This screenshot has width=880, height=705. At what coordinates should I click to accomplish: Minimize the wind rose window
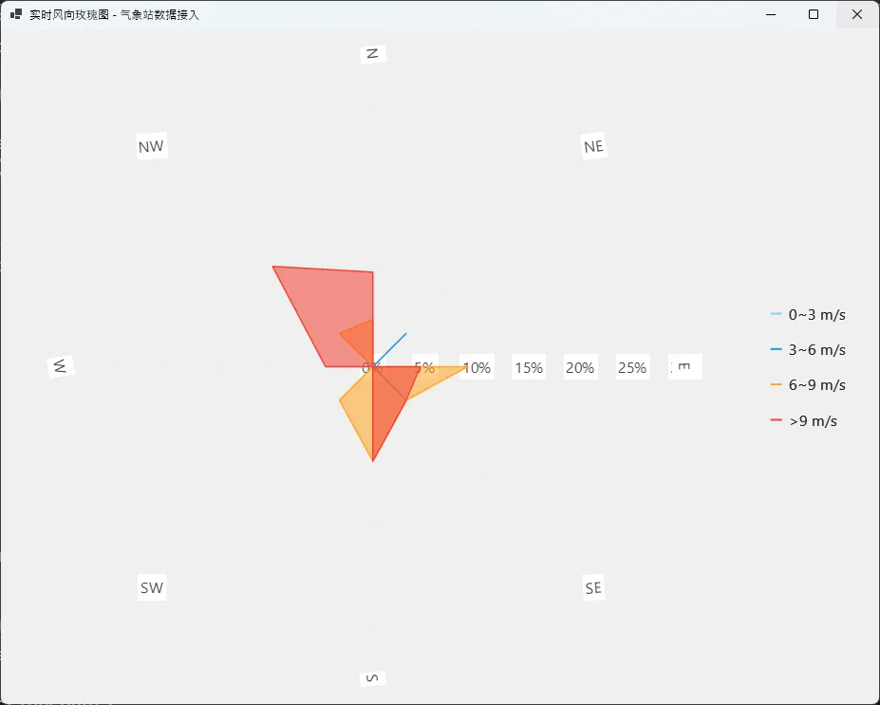point(771,14)
